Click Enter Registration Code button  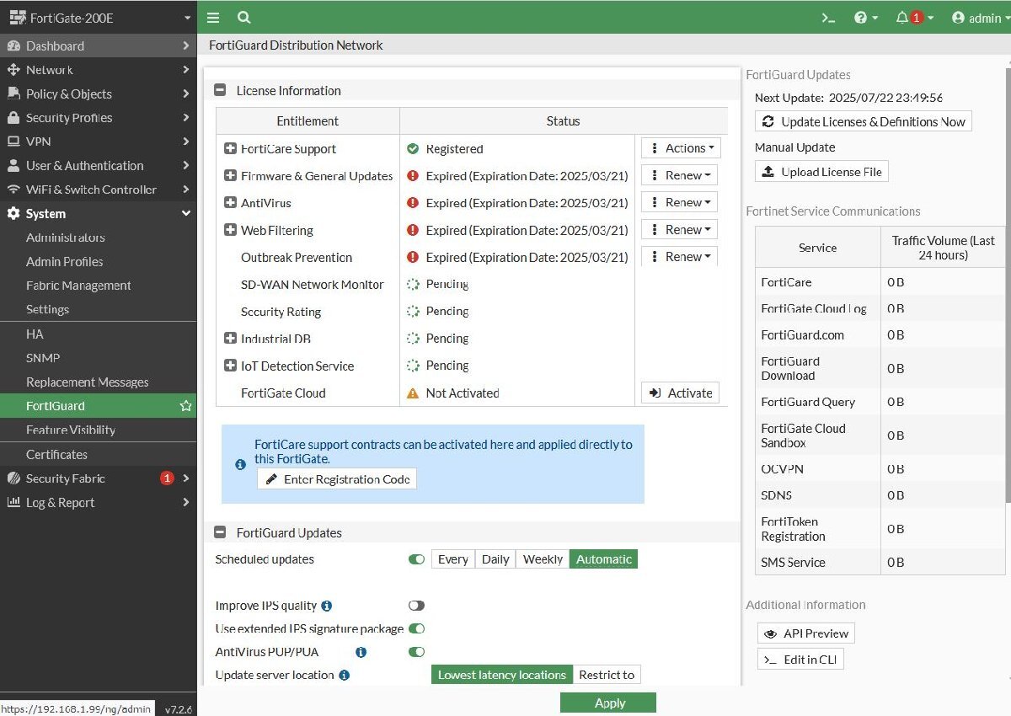click(337, 479)
